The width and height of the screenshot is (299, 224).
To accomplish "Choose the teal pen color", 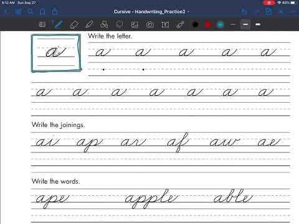I will pos(221,25).
